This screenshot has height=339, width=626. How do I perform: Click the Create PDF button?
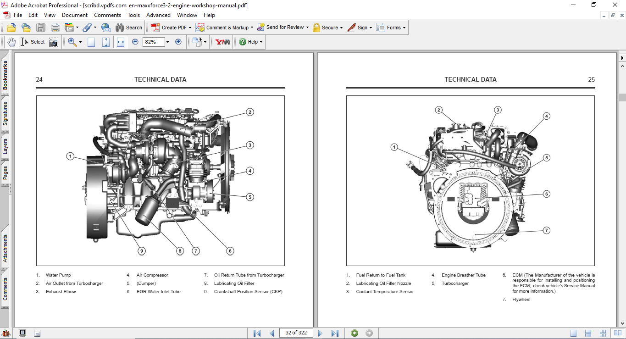pyautogui.click(x=170, y=28)
